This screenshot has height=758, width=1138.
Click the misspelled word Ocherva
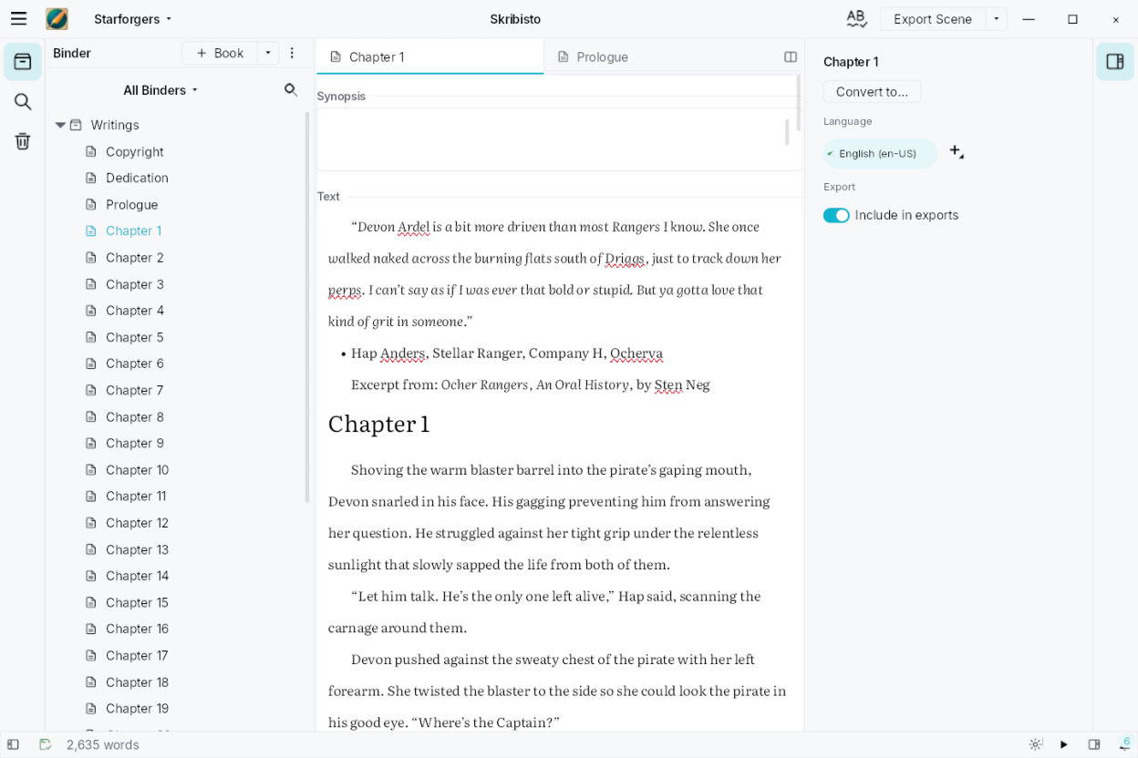coord(636,353)
